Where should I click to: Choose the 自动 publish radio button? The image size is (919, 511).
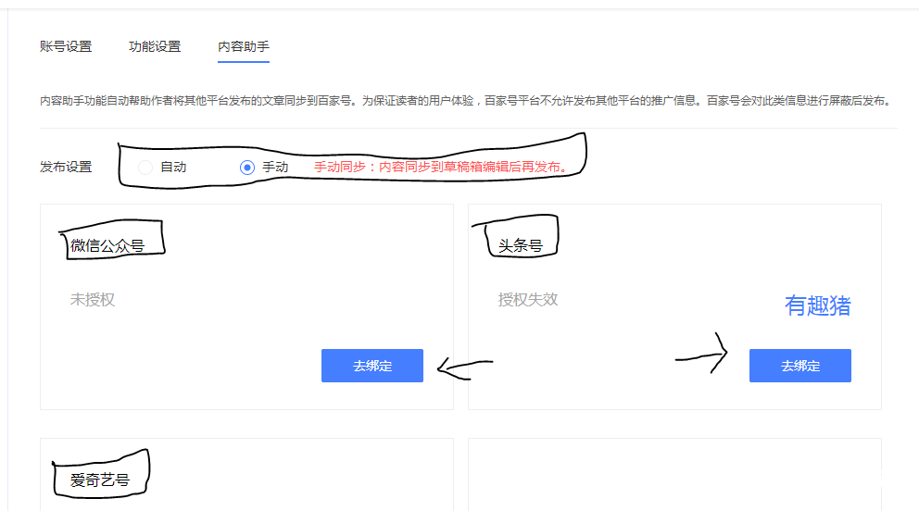145,168
